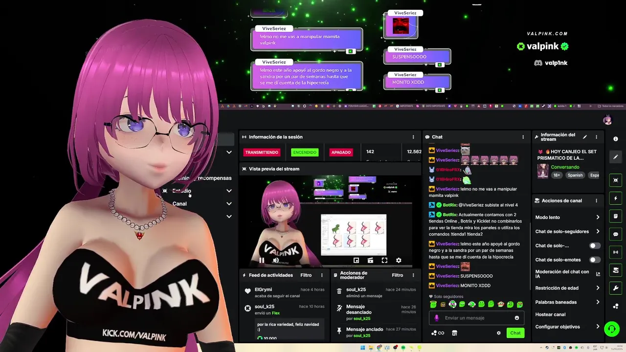This screenshot has width=626, height=352.
Task: Click Conversando category link
Action: pyautogui.click(x=565, y=167)
